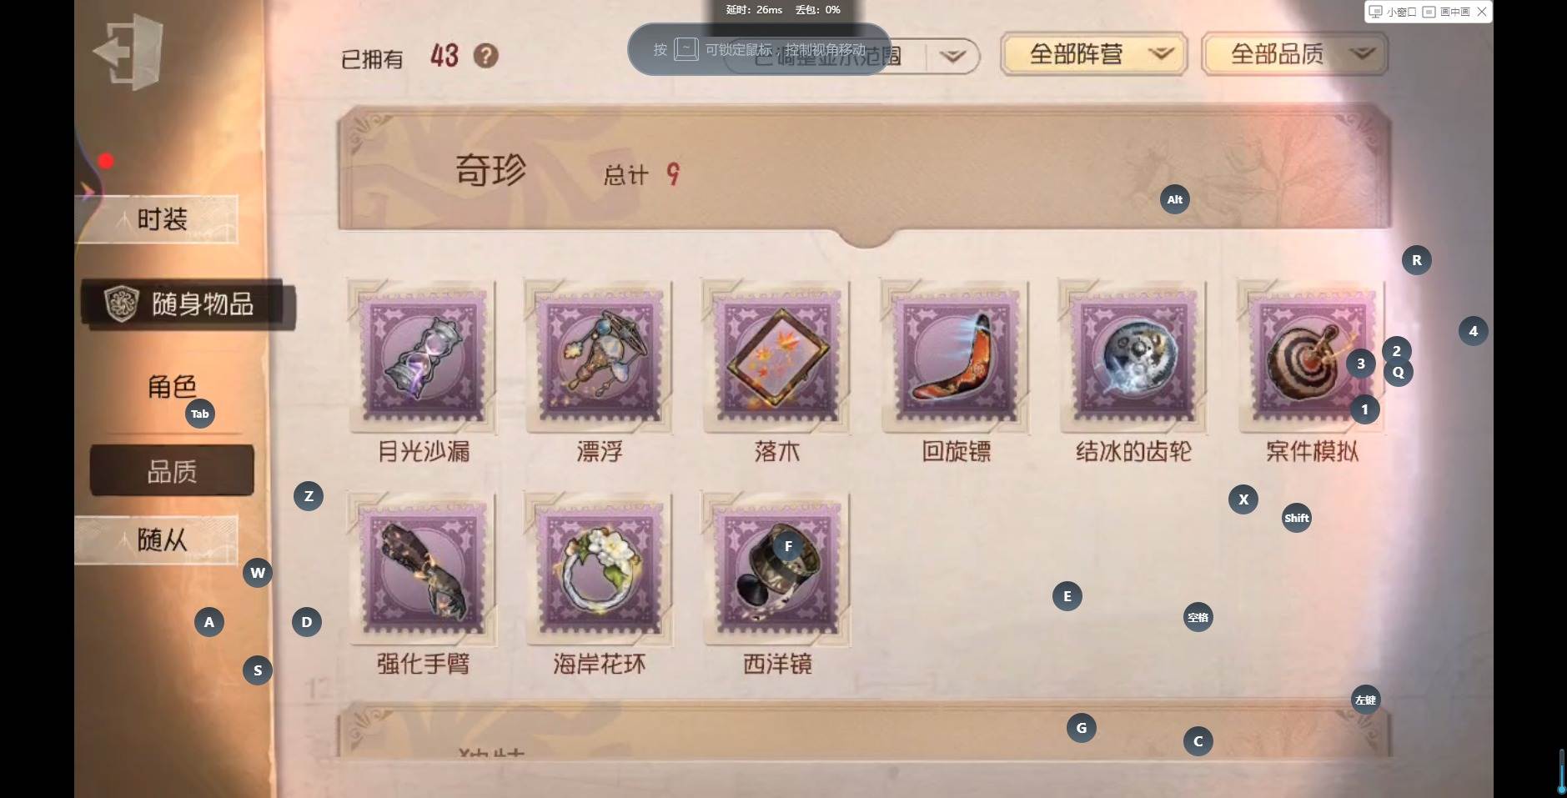Switch to the 随从 tab

(158, 540)
